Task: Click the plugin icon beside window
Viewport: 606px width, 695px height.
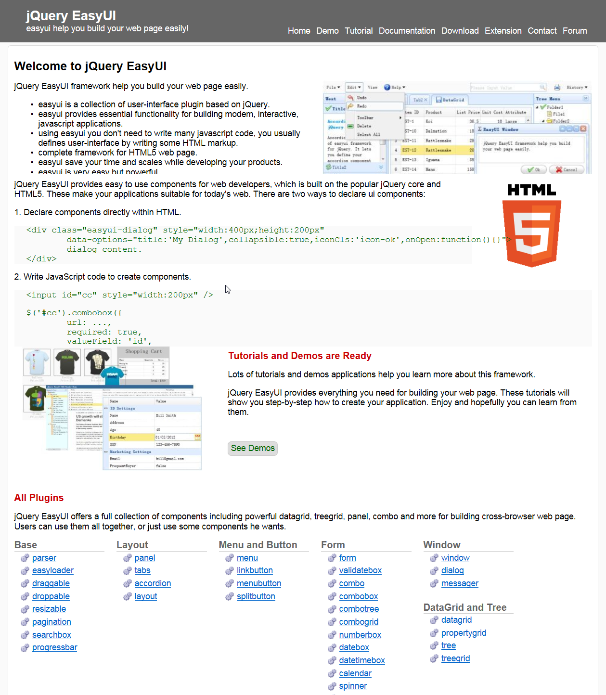Action: [434, 558]
